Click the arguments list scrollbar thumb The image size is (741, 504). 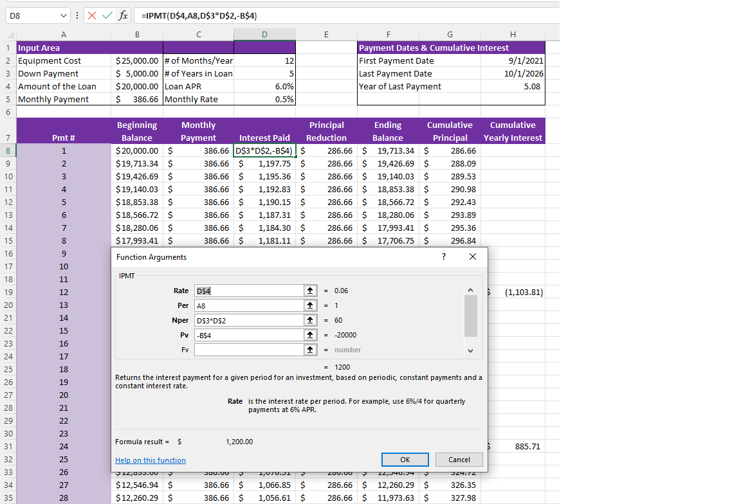click(471, 316)
